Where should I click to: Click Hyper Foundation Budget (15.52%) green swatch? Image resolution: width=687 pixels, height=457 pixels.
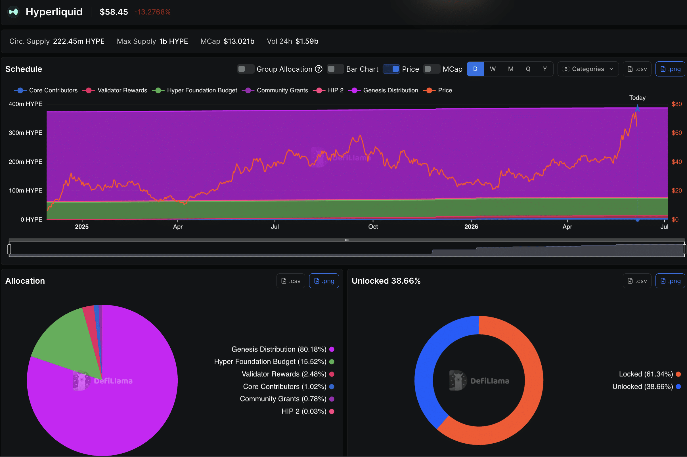[332, 362]
